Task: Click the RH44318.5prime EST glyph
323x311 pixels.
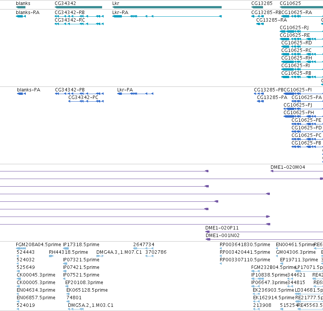Action: [51, 256]
